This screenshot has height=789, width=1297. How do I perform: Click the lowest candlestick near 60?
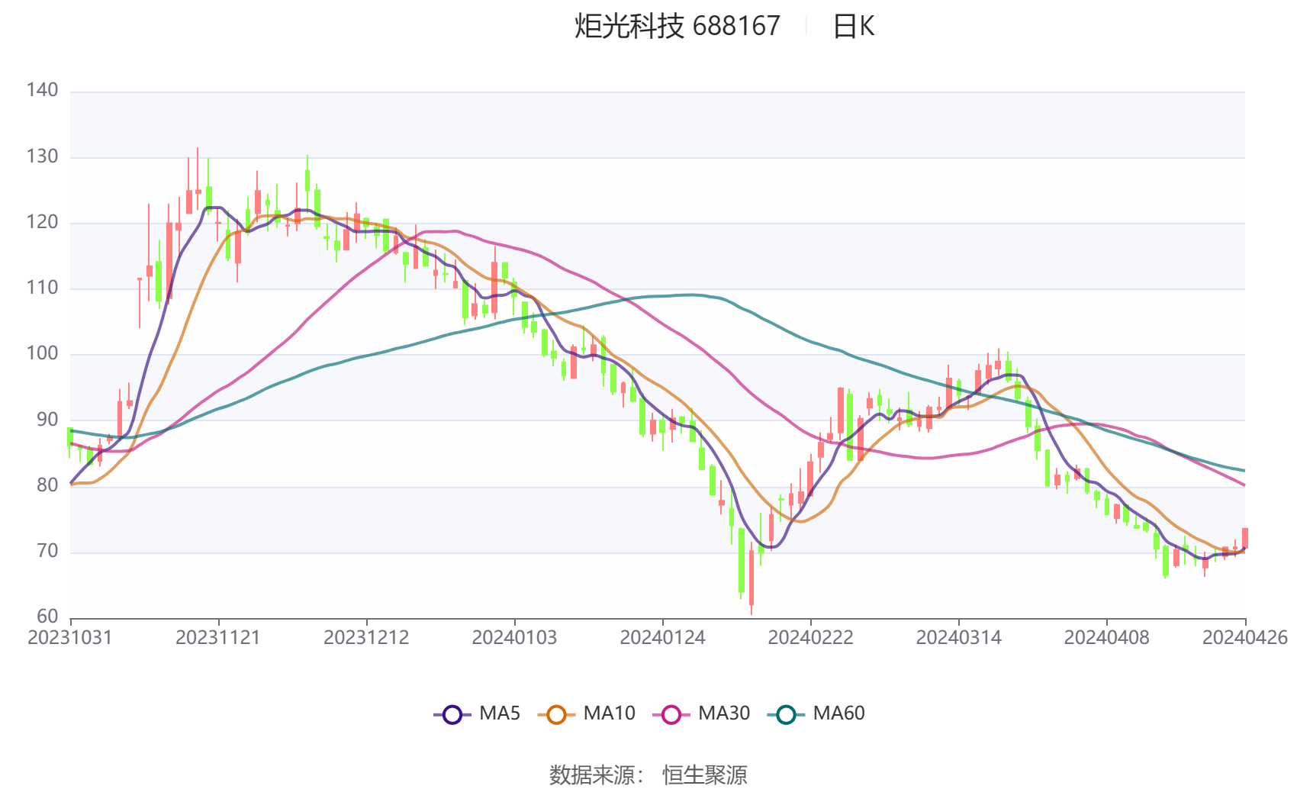point(751,578)
